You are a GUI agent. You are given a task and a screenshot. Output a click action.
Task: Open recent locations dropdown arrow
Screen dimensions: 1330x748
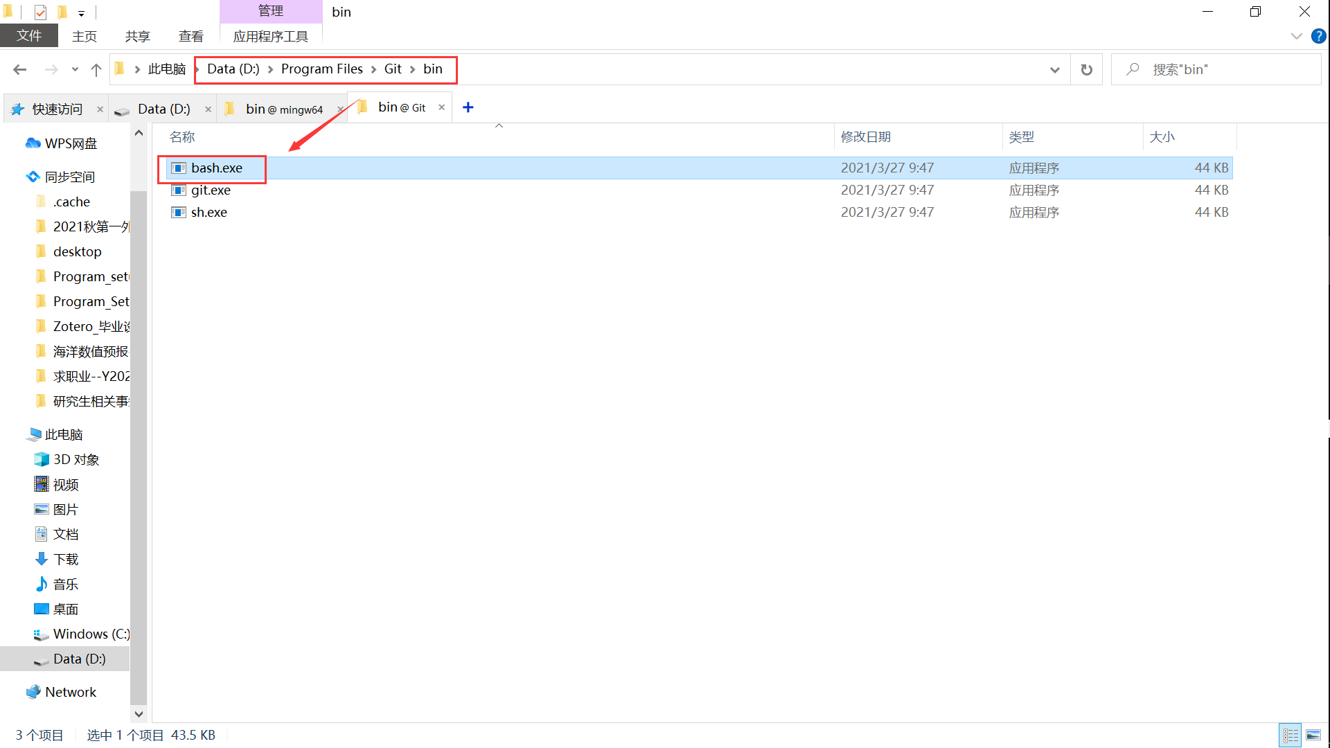pos(75,69)
